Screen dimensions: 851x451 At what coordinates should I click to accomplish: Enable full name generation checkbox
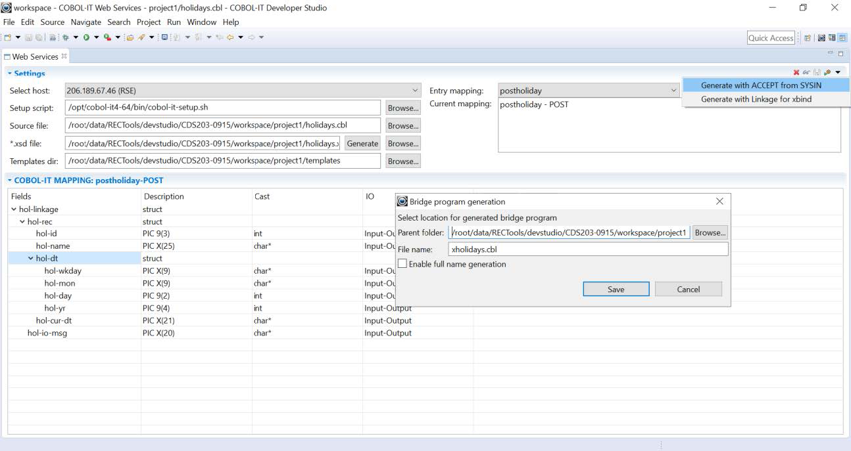coord(402,264)
